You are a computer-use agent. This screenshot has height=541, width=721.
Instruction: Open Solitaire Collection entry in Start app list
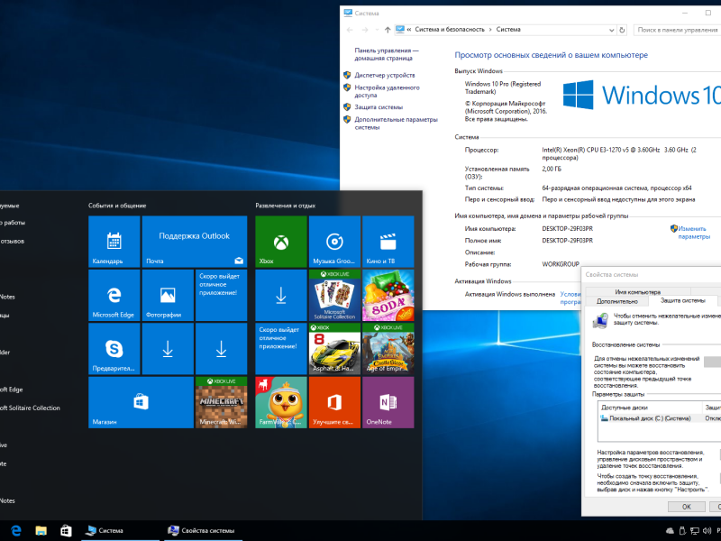click(x=30, y=408)
